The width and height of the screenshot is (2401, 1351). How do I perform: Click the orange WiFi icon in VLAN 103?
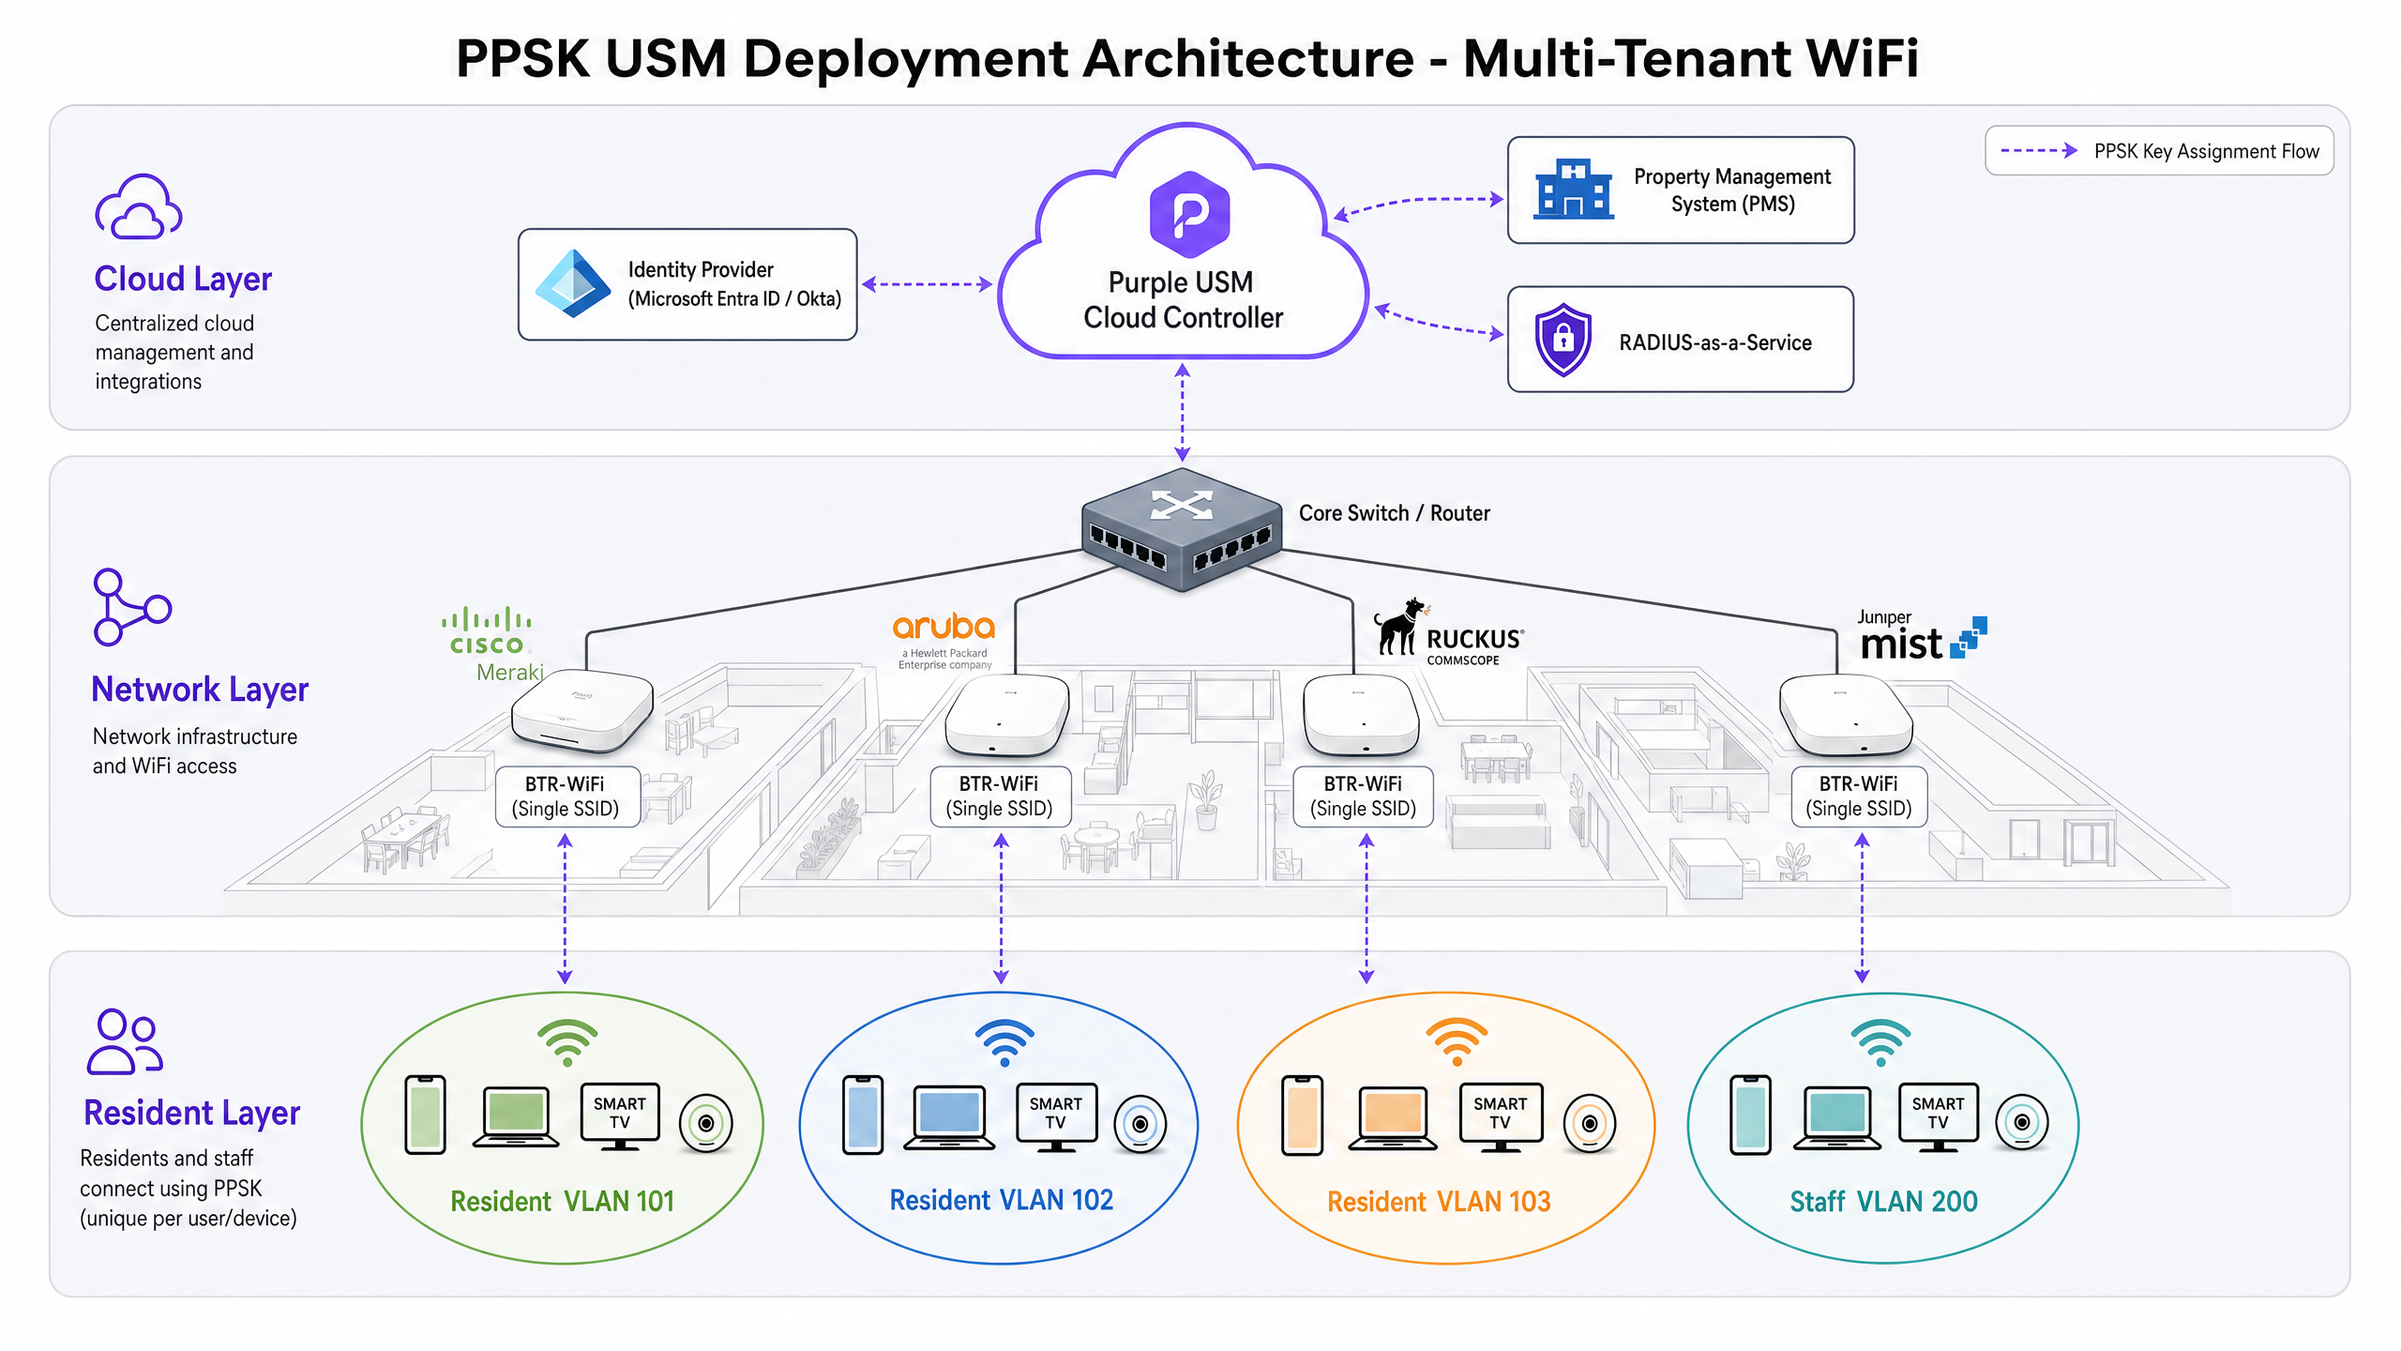(x=1457, y=1043)
